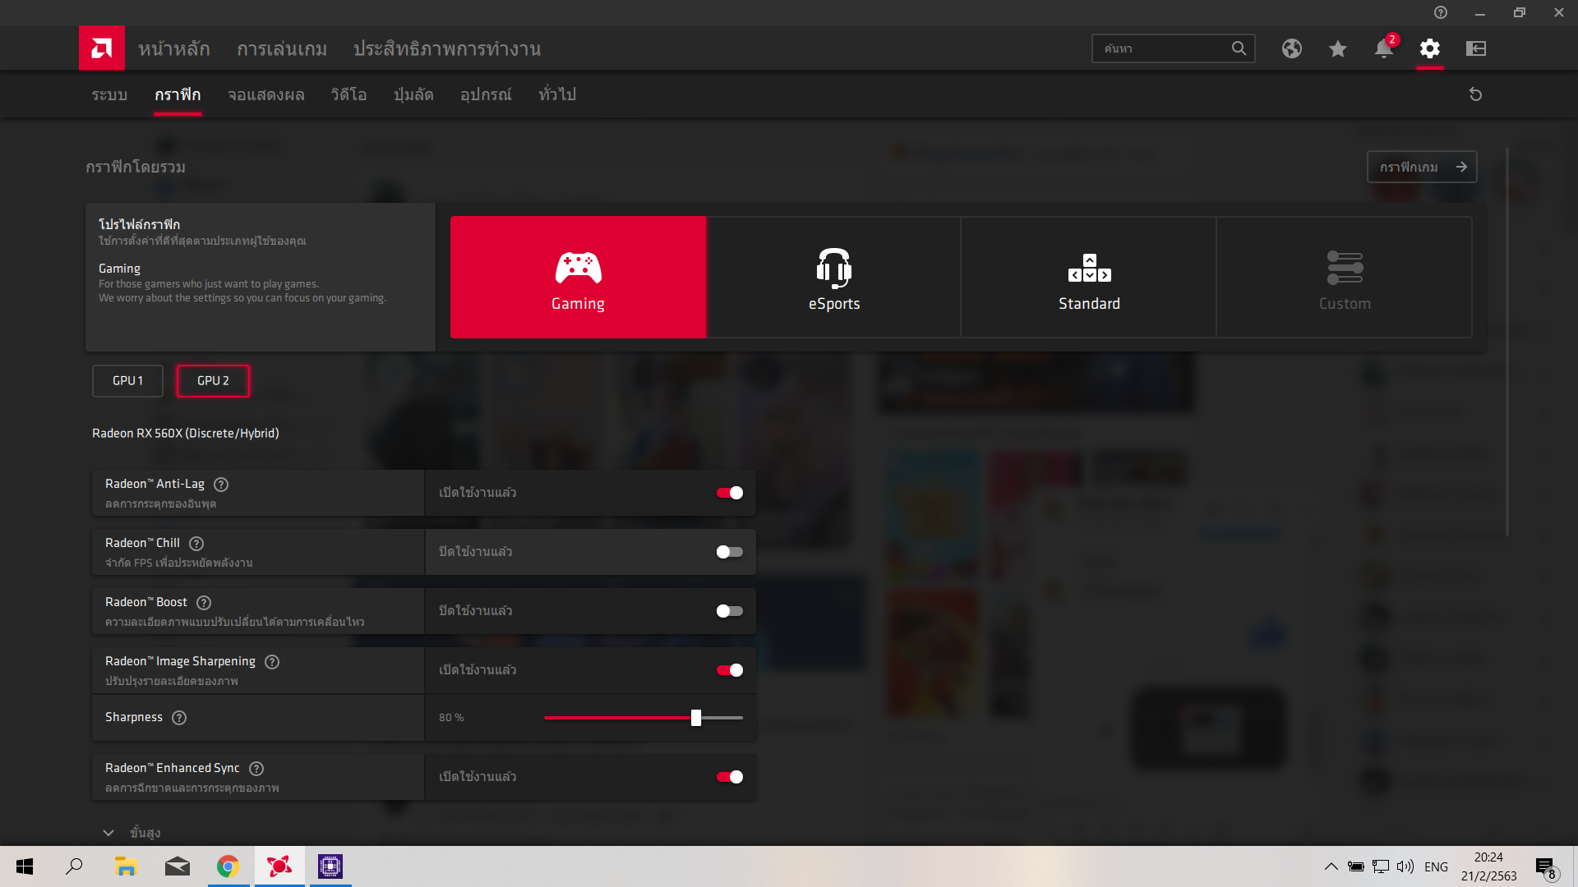Open Action Center notifications icon
The height and width of the screenshot is (887, 1578).
(1546, 867)
